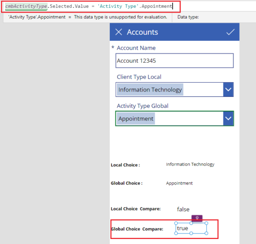Click the 'Client Type Local' field label
256x244 pixels.
click(x=139, y=77)
